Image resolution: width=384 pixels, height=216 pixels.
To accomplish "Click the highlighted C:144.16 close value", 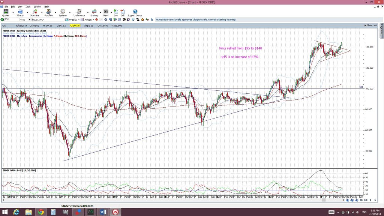I will 75,25.
